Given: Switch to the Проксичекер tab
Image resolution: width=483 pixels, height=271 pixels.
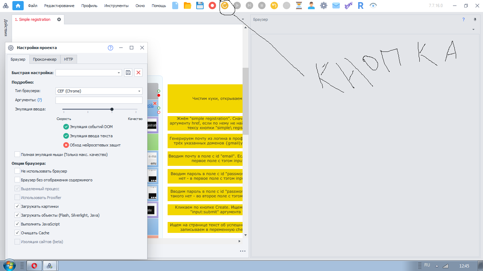Looking at the screenshot, I should click(45, 59).
